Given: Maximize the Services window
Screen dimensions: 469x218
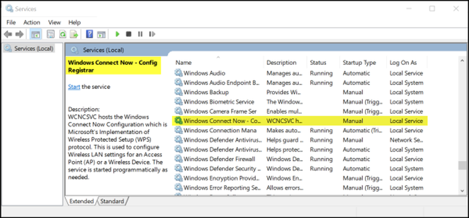Looking at the screenshot, I should click(x=432, y=8).
